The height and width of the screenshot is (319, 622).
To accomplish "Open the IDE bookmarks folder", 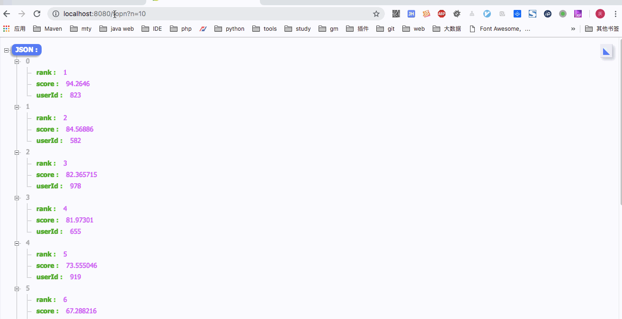I will 151,29.
